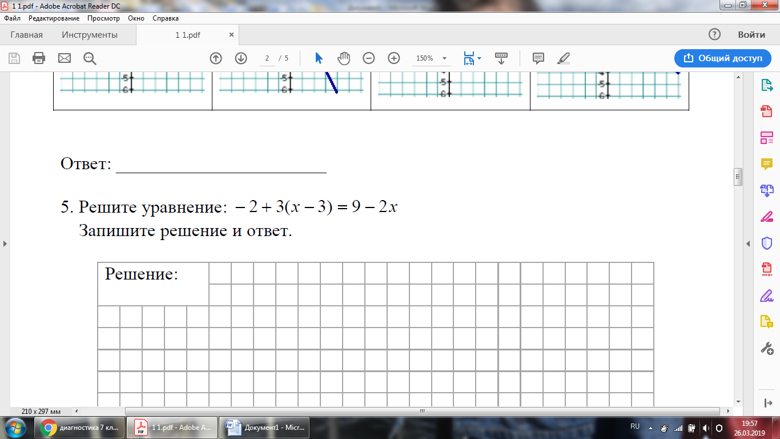780x439 pixels.
Task: Hide right sidebar with bottom arrow
Action: coord(767,402)
